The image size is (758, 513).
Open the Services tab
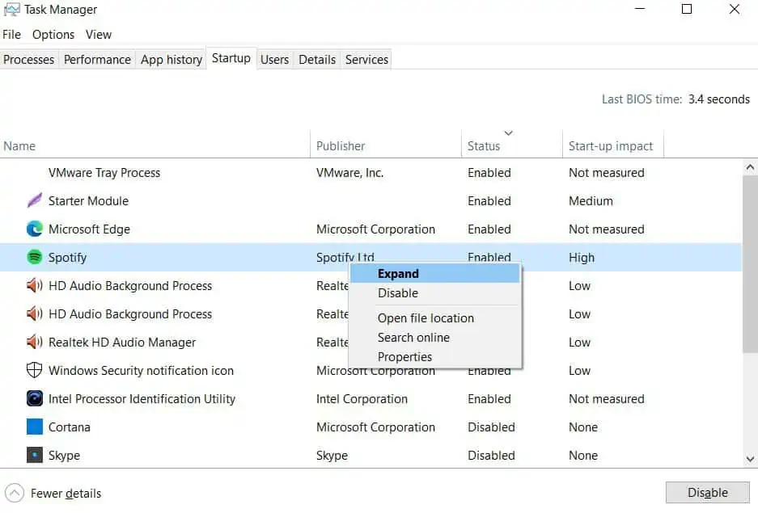(x=366, y=59)
